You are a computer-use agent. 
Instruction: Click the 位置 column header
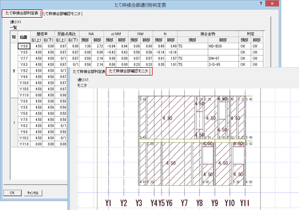point(24,37)
